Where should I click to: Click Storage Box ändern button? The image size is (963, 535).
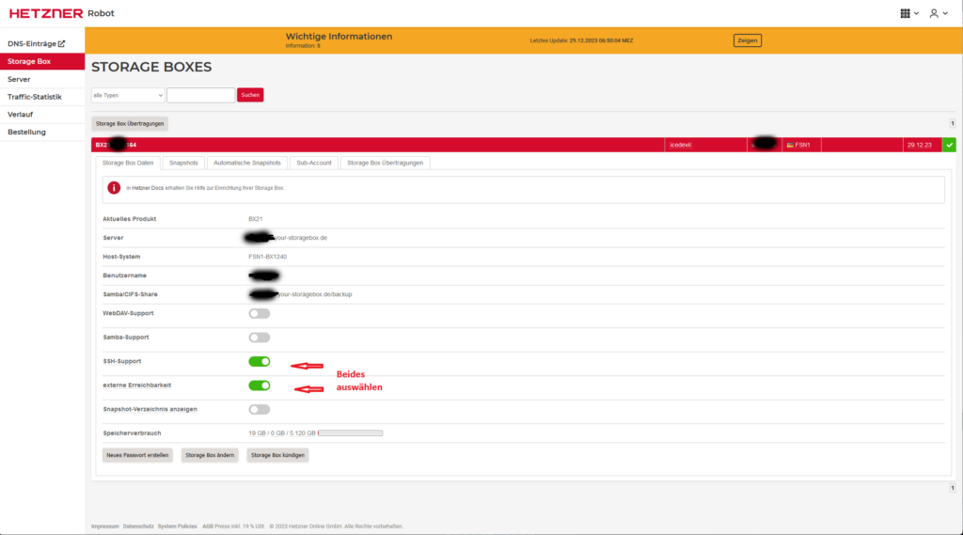click(x=210, y=455)
